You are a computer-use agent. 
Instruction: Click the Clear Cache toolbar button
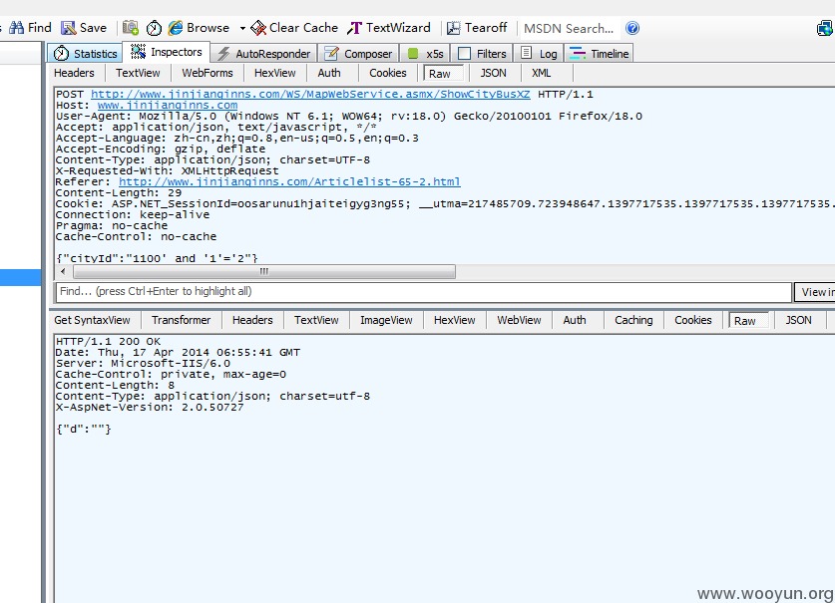(x=294, y=28)
